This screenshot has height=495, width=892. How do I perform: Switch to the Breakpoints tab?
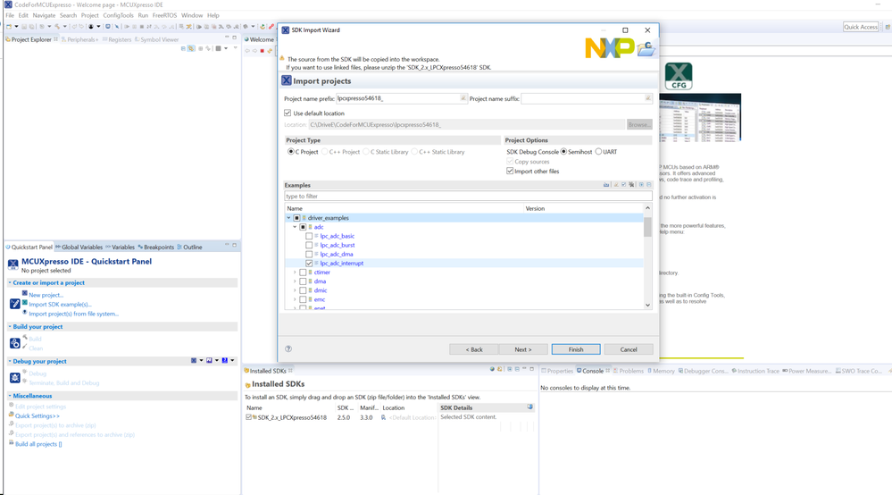pyautogui.click(x=156, y=247)
